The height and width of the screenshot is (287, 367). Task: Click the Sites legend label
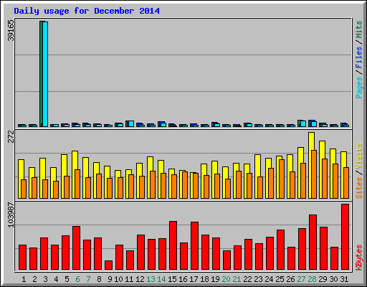click(x=359, y=188)
